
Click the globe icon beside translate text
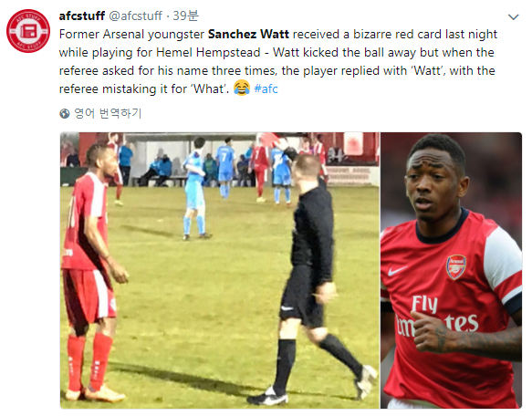tap(65, 114)
